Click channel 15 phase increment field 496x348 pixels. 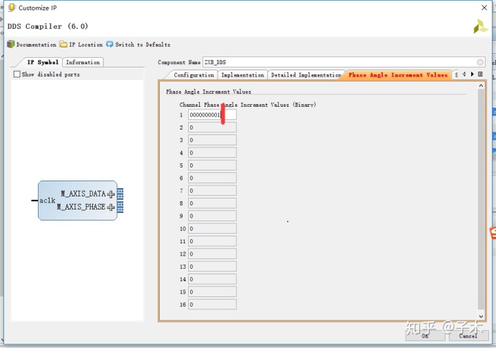coord(212,292)
